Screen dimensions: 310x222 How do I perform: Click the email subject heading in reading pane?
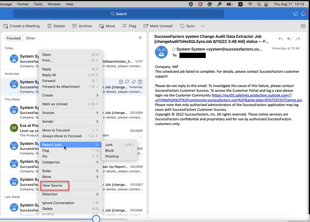click(x=212, y=39)
